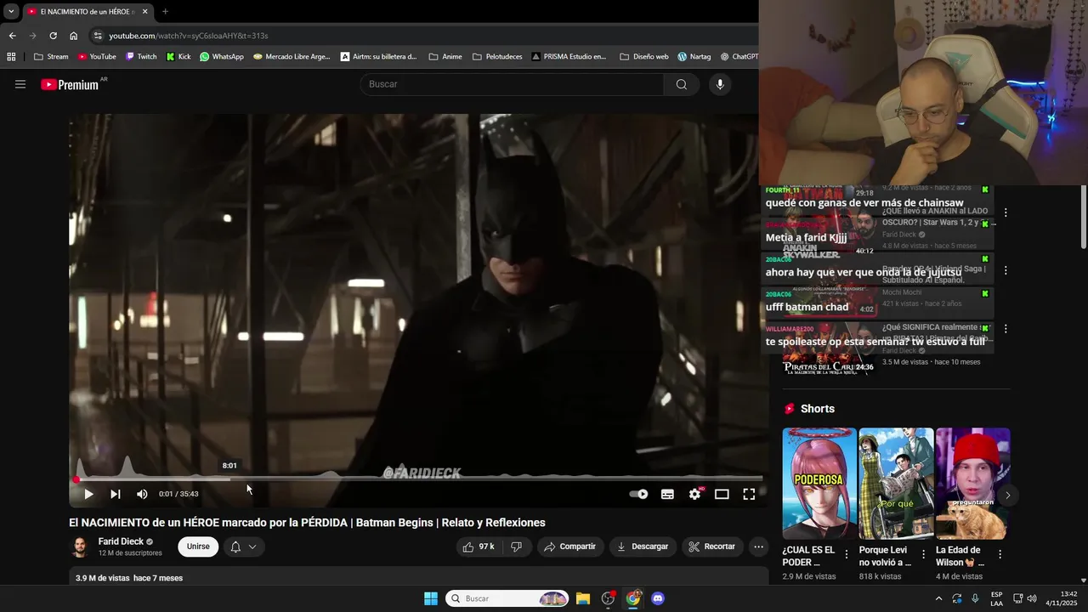Open Windows Start menu
Screen dimensions: 1088x612
coord(431,598)
